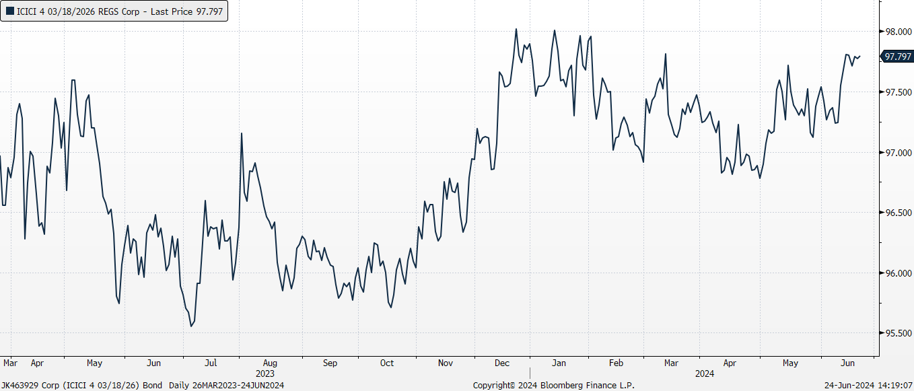Click the 96.000 price axis label
This screenshot has width=914, height=391.
coord(899,273)
